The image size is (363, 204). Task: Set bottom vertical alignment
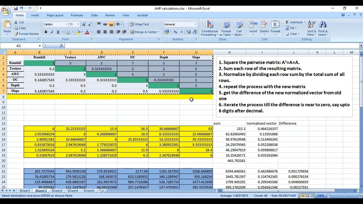pyautogui.click(x=111, y=24)
